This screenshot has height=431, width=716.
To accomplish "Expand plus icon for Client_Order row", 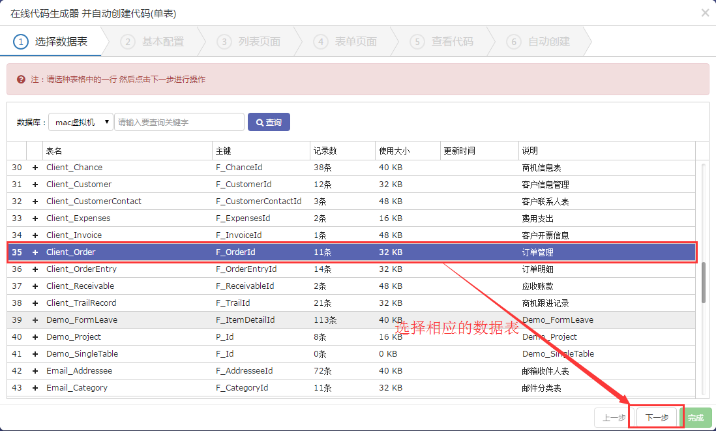I will coord(35,252).
